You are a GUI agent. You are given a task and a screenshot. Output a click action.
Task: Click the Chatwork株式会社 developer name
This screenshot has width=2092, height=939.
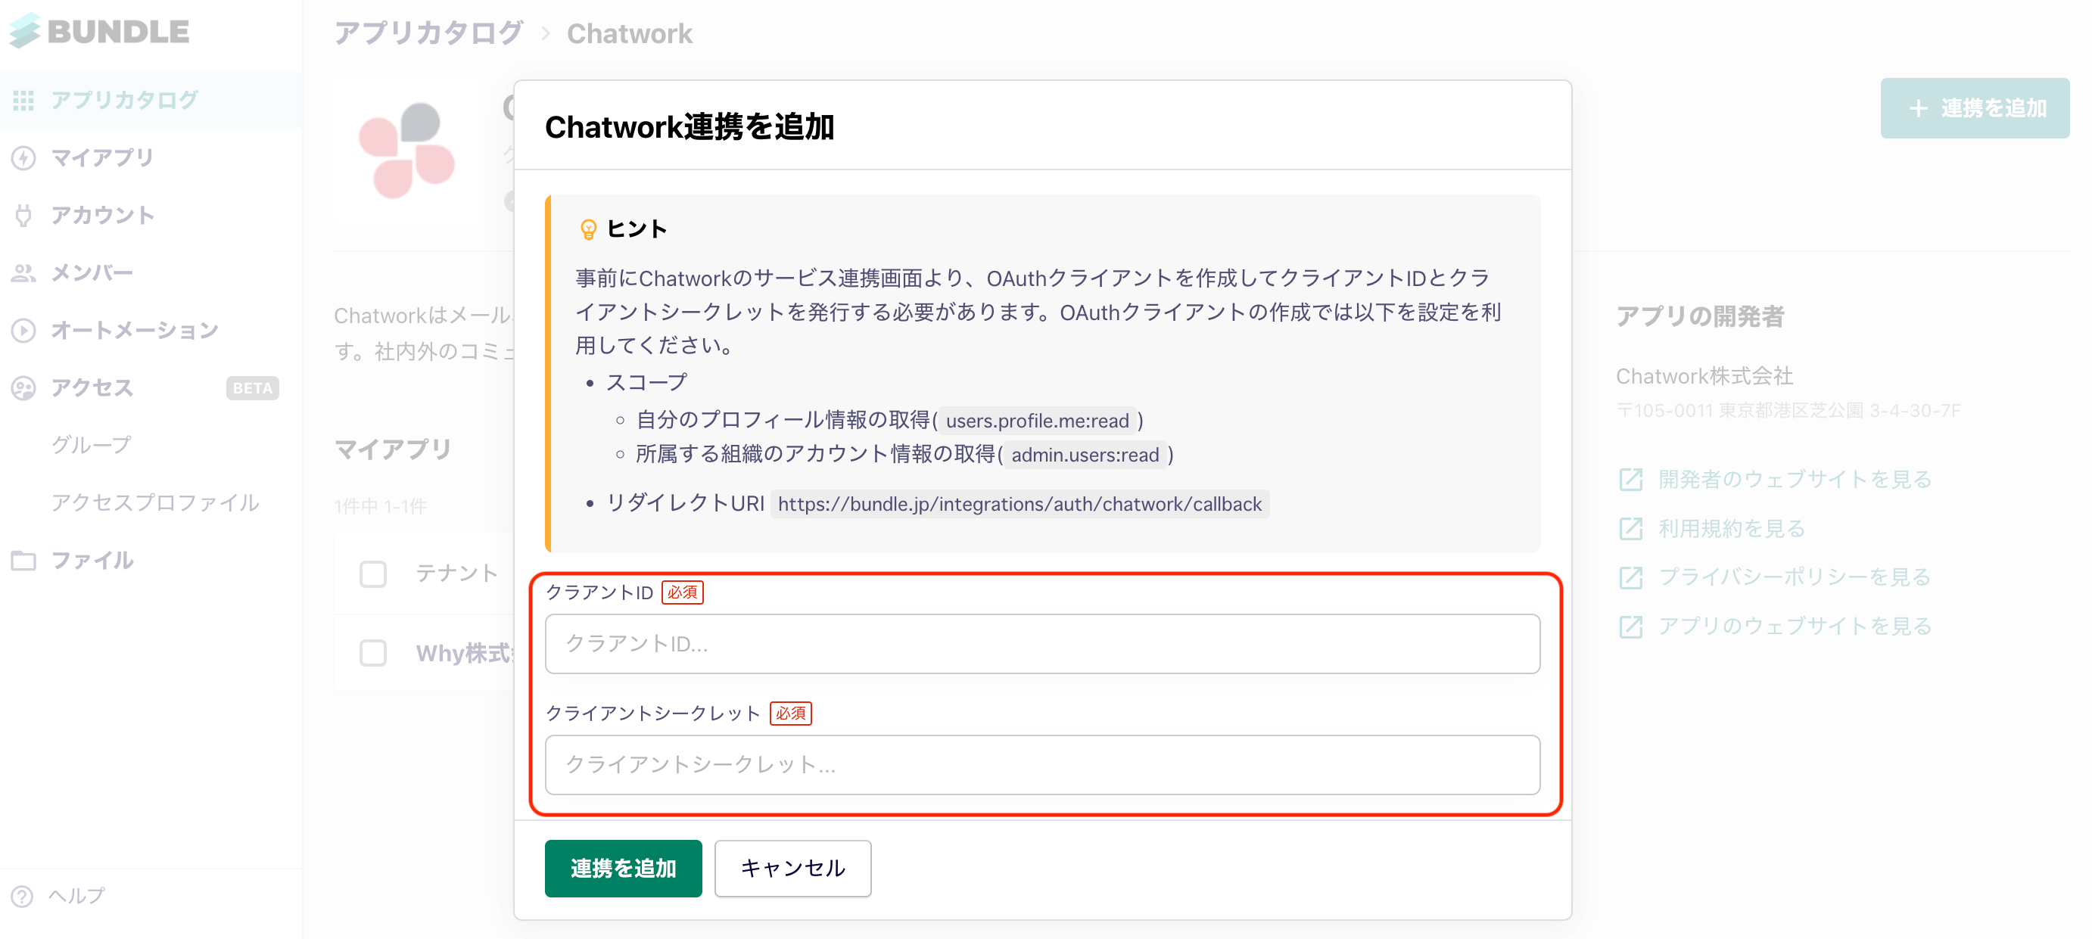point(1704,376)
